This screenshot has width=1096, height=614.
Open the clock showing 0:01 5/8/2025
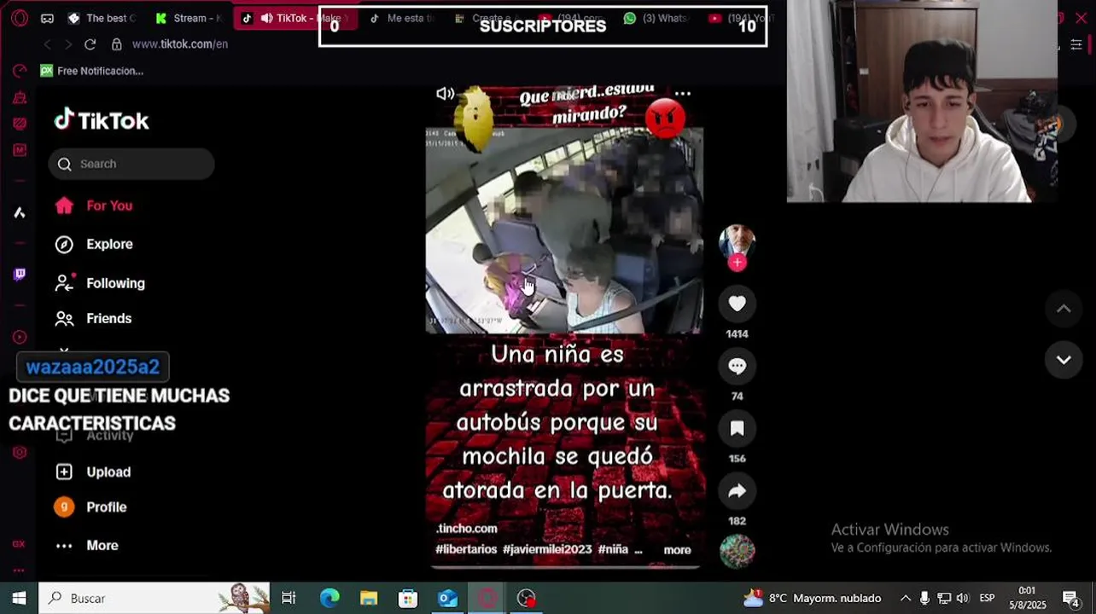pyautogui.click(x=1027, y=598)
